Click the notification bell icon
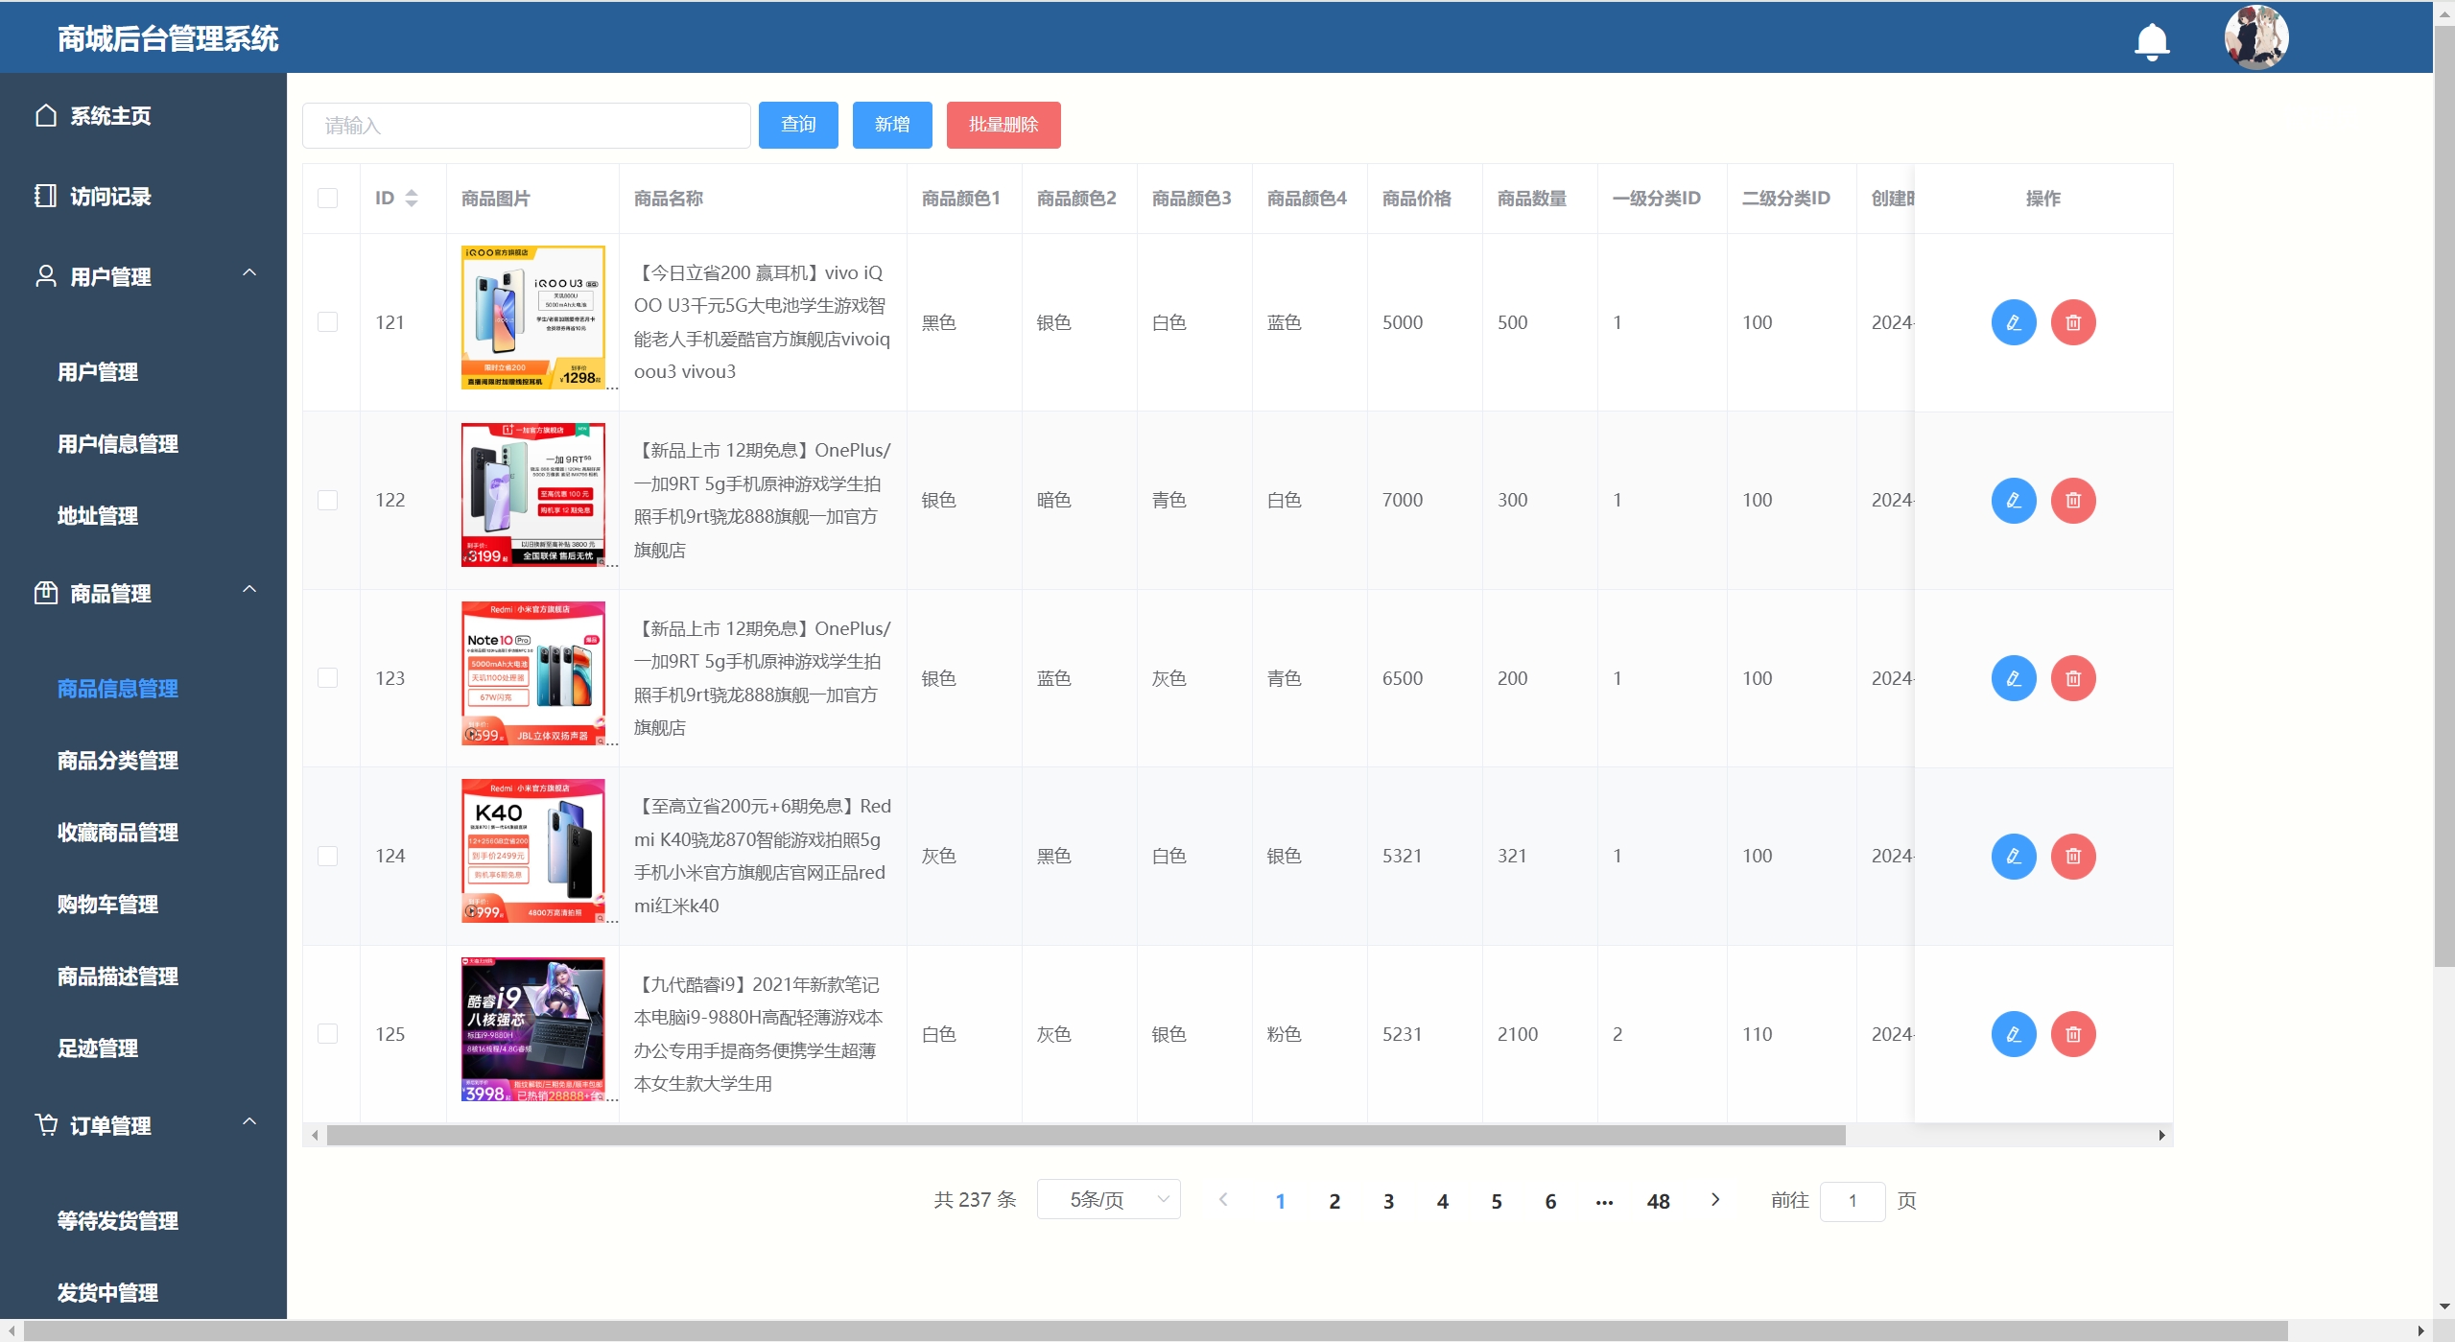The width and height of the screenshot is (2455, 1342). point(2152,40)
